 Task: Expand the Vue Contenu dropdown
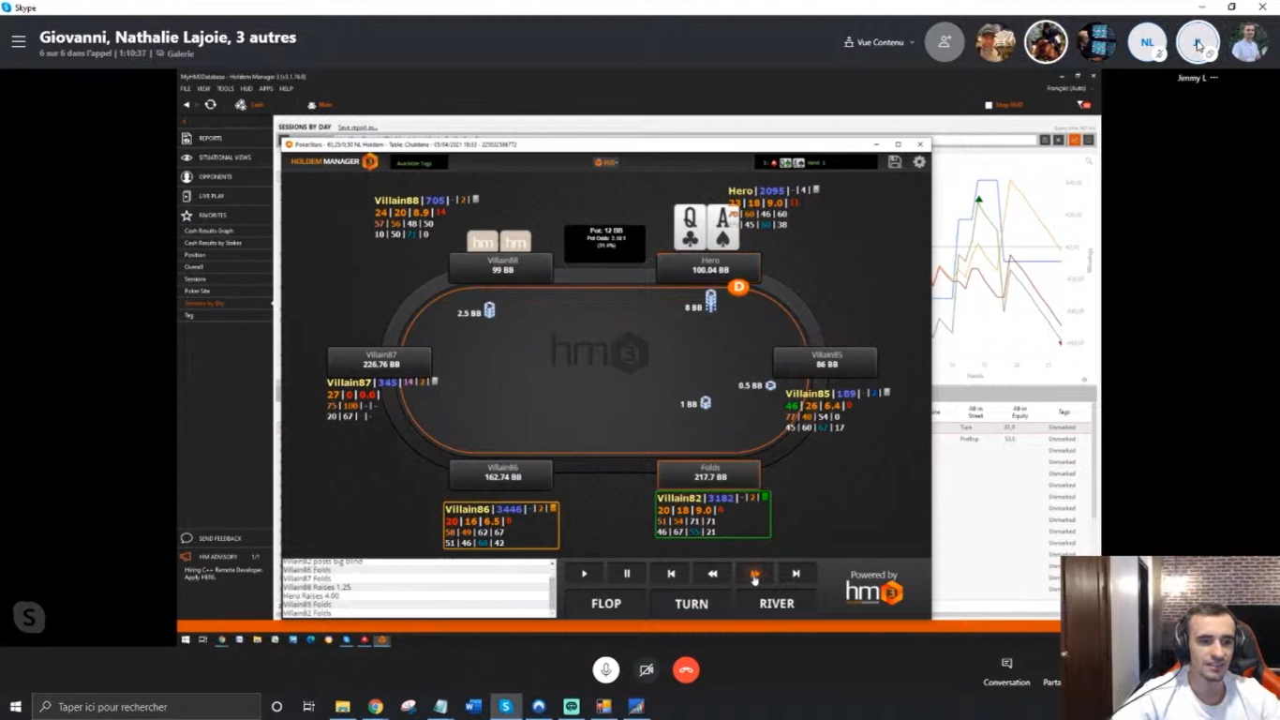[880, 42]
